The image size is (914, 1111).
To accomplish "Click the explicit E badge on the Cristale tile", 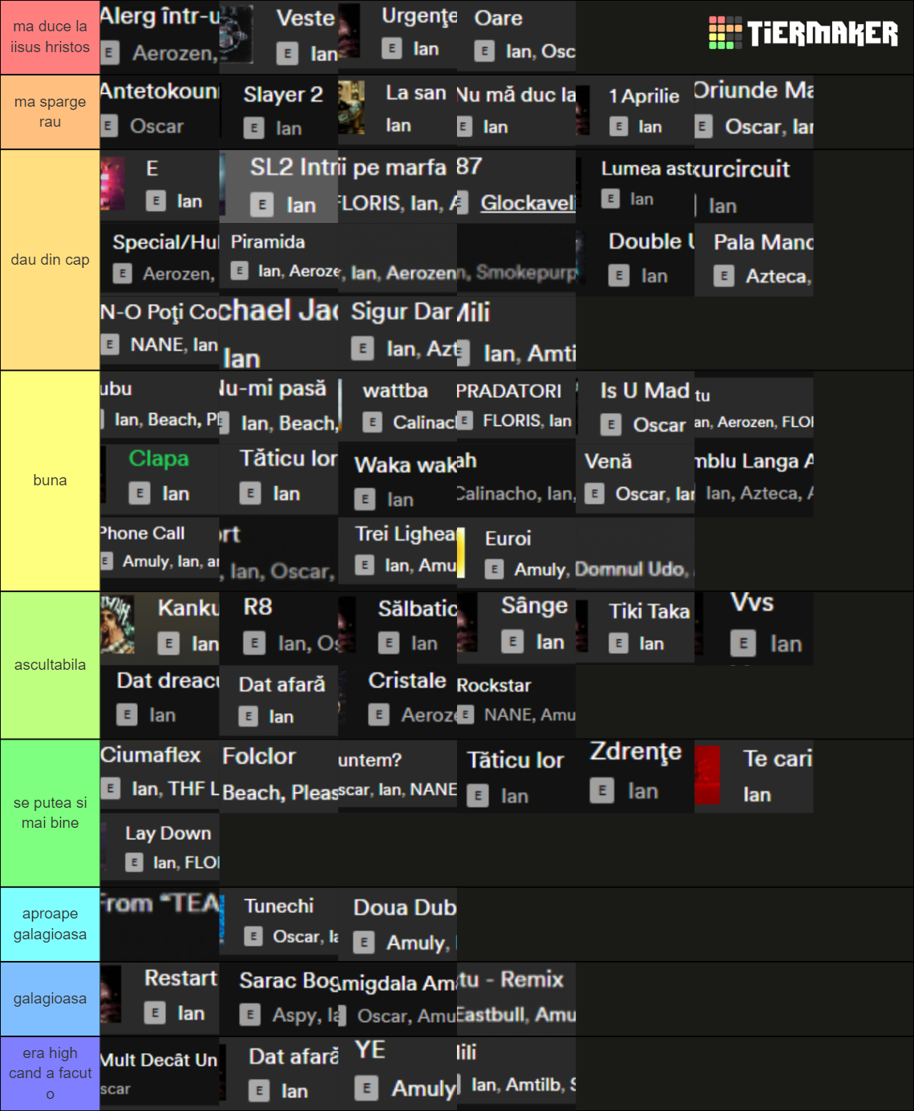I will tap(378, 714).
